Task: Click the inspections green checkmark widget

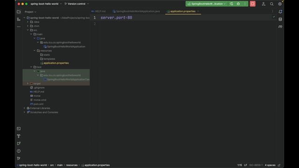Action: (x=274, y=17)
